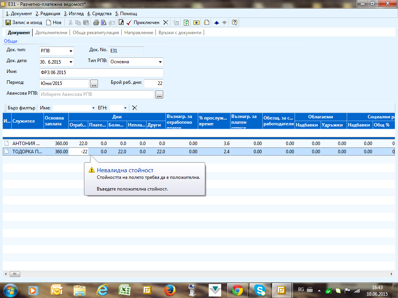The image size is (398, 298).
Task: Select the АНТОНИЯ employee row
Action: 199,144
